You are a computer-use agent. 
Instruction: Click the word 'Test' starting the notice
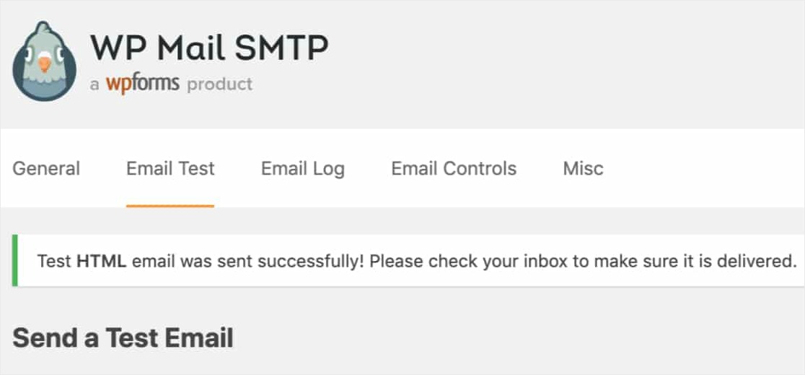click(x=54, y=261)
